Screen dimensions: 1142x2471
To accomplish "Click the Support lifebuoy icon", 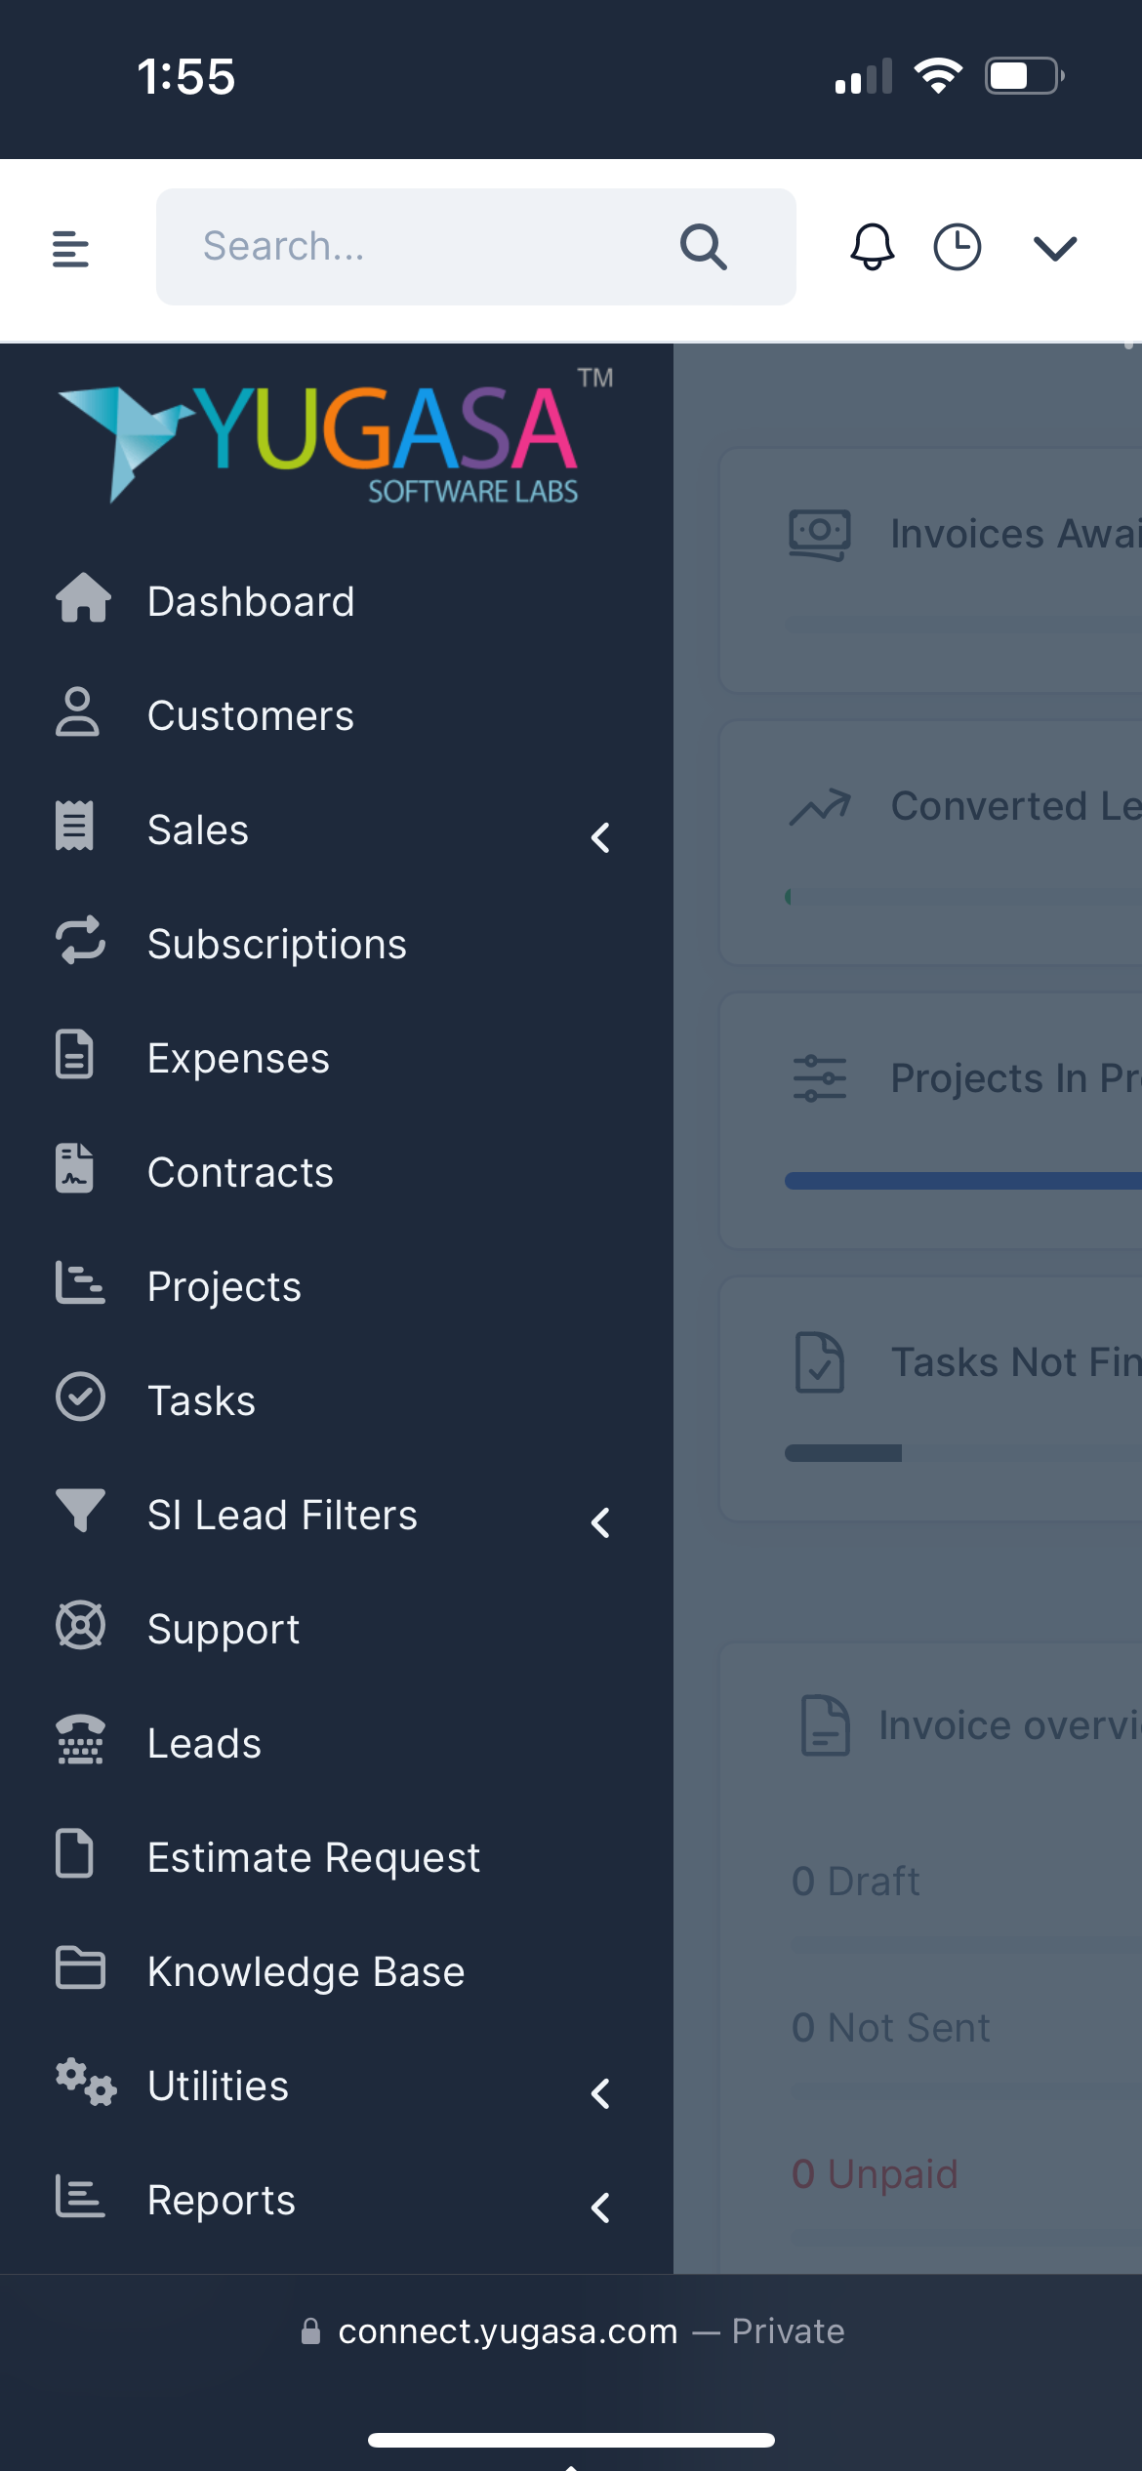I will (80, 1625).
